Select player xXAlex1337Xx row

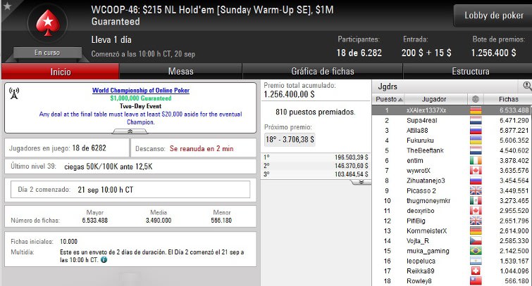point(452,110)
